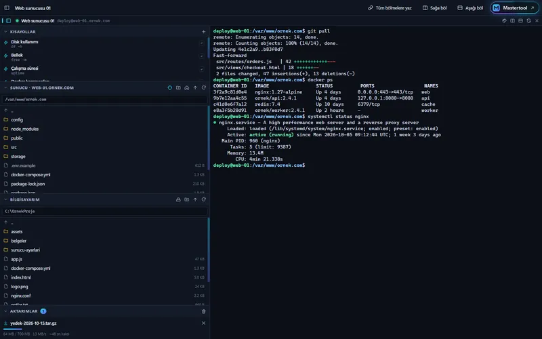Toggle the sidebar icon in title bar

click(7, 7)
